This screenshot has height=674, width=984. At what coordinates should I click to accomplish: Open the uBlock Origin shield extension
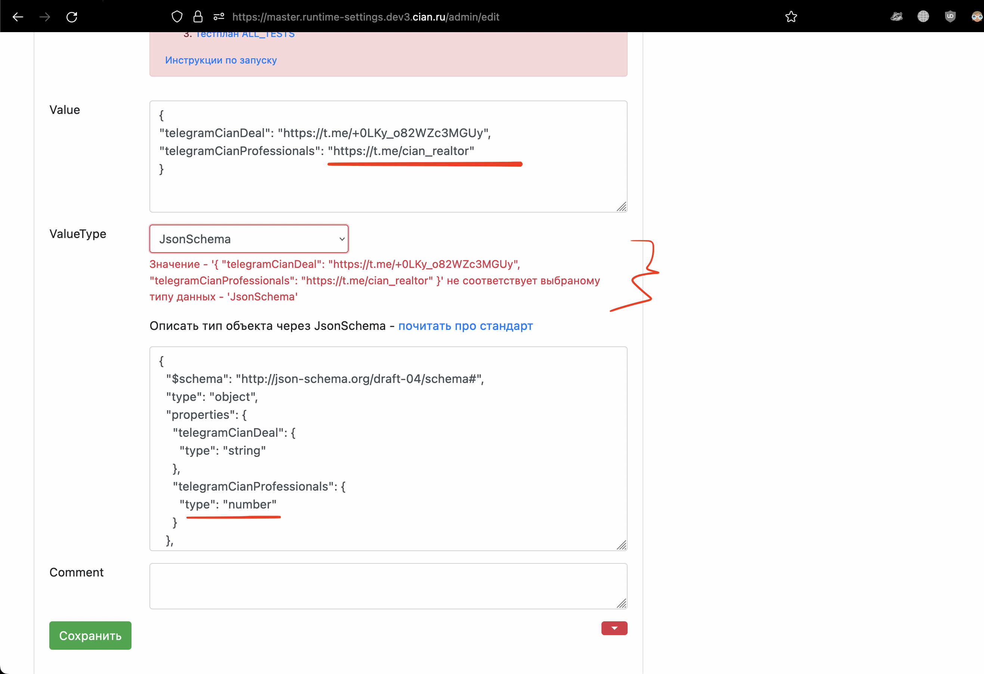coord(950,17)
